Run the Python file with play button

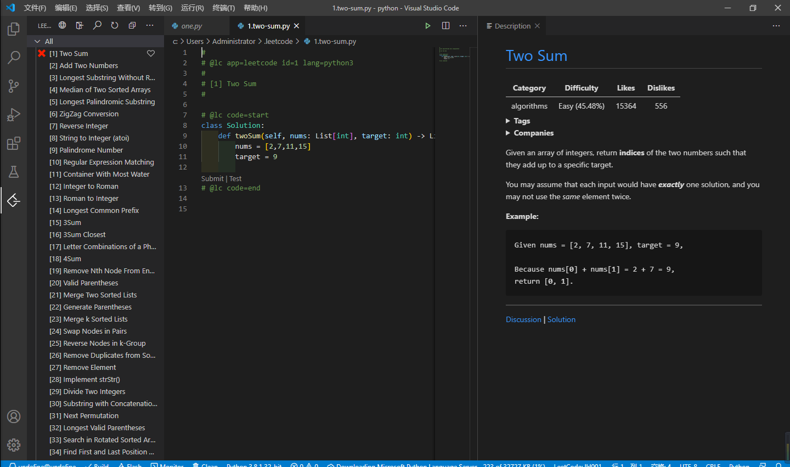click(x=427, y=26)
